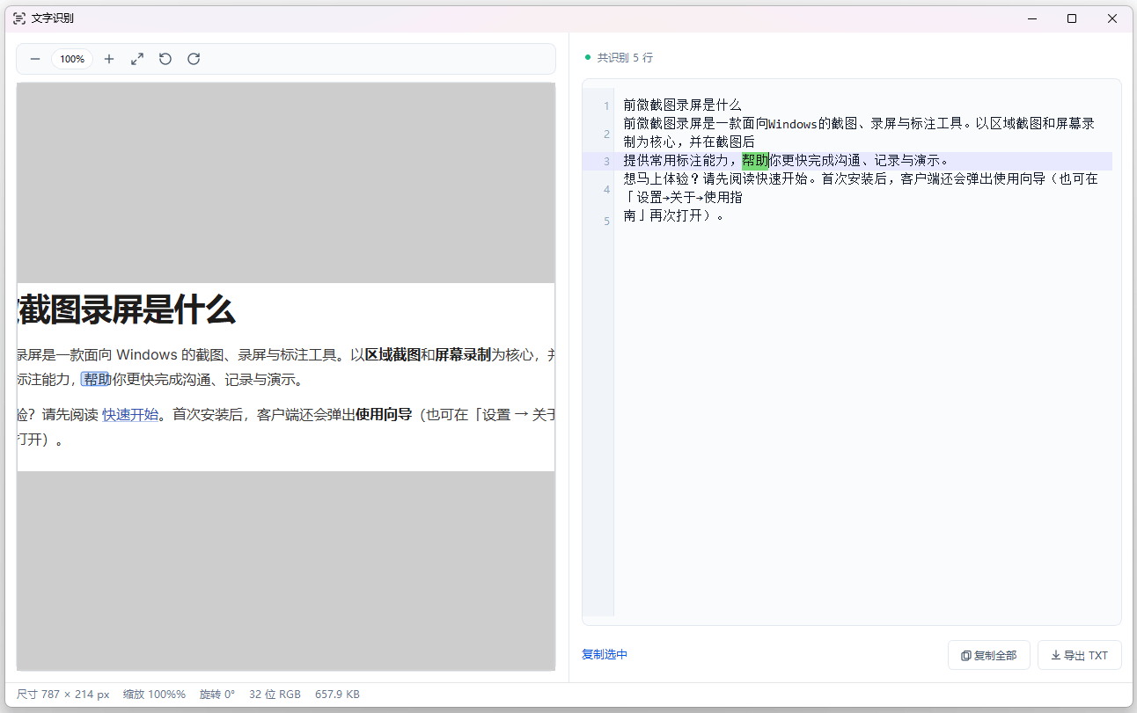The height and width of the screenshot is (713, 1137).
Task: Click the 截图录屏是什么 heading in preview
Action: [126, 309]
